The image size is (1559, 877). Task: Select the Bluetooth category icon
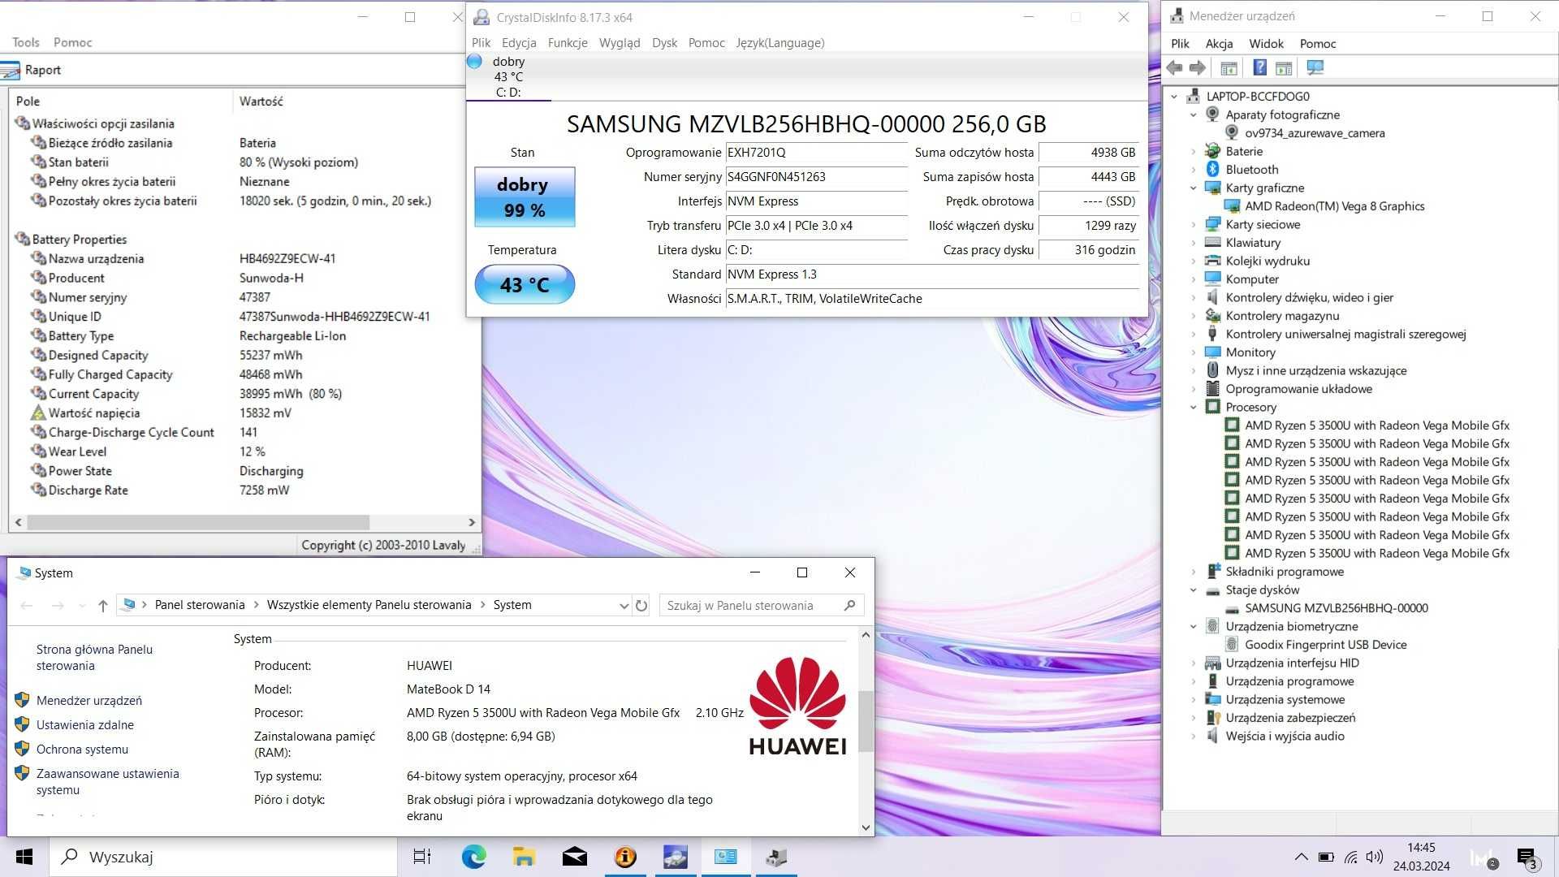1212,169
